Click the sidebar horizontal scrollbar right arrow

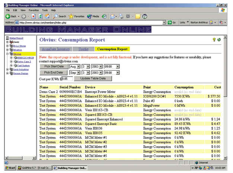[34, 158]
